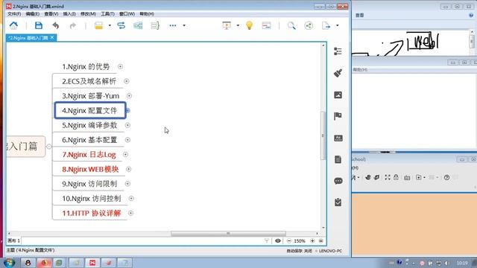Viewport: 477px width, 268px height.
Task: Open the 修改(M) menu
Action: 88,14
